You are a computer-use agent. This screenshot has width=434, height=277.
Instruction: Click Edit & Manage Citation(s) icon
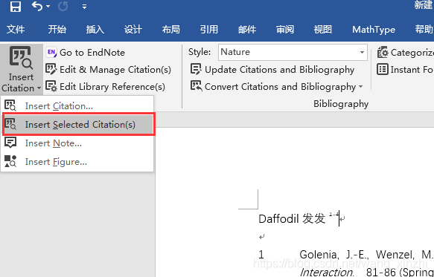click(x=51, y=69)
